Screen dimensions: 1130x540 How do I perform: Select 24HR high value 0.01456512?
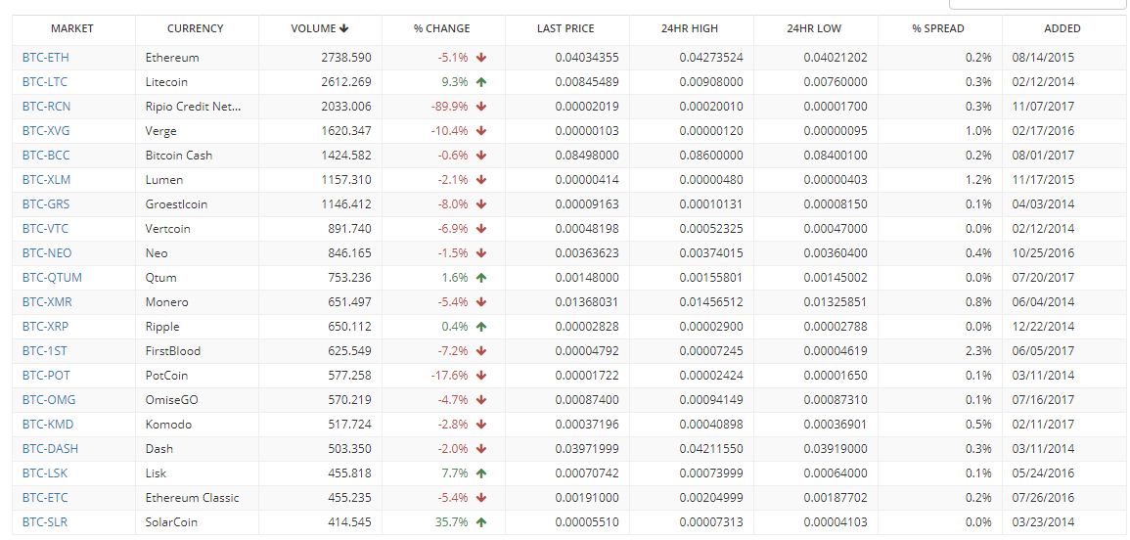(711, 302)
